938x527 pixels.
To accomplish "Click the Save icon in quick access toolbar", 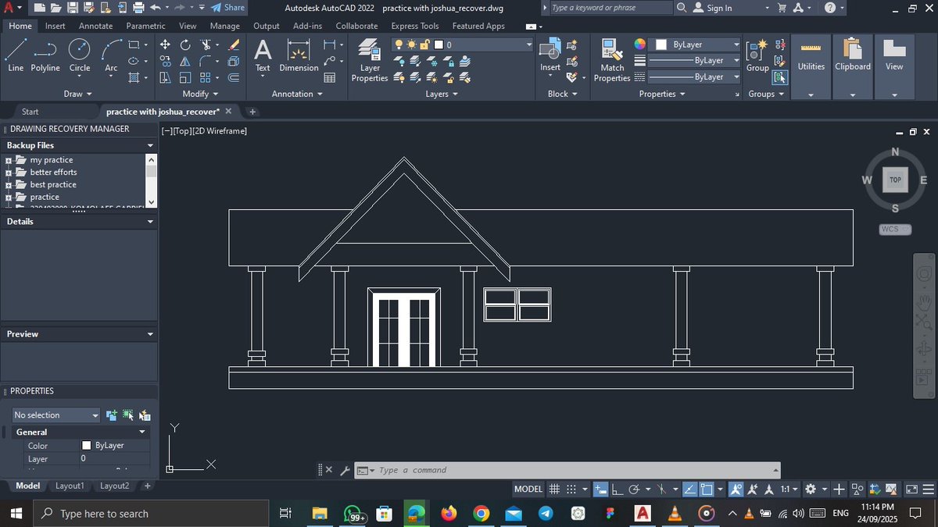I will coord(72,8).
